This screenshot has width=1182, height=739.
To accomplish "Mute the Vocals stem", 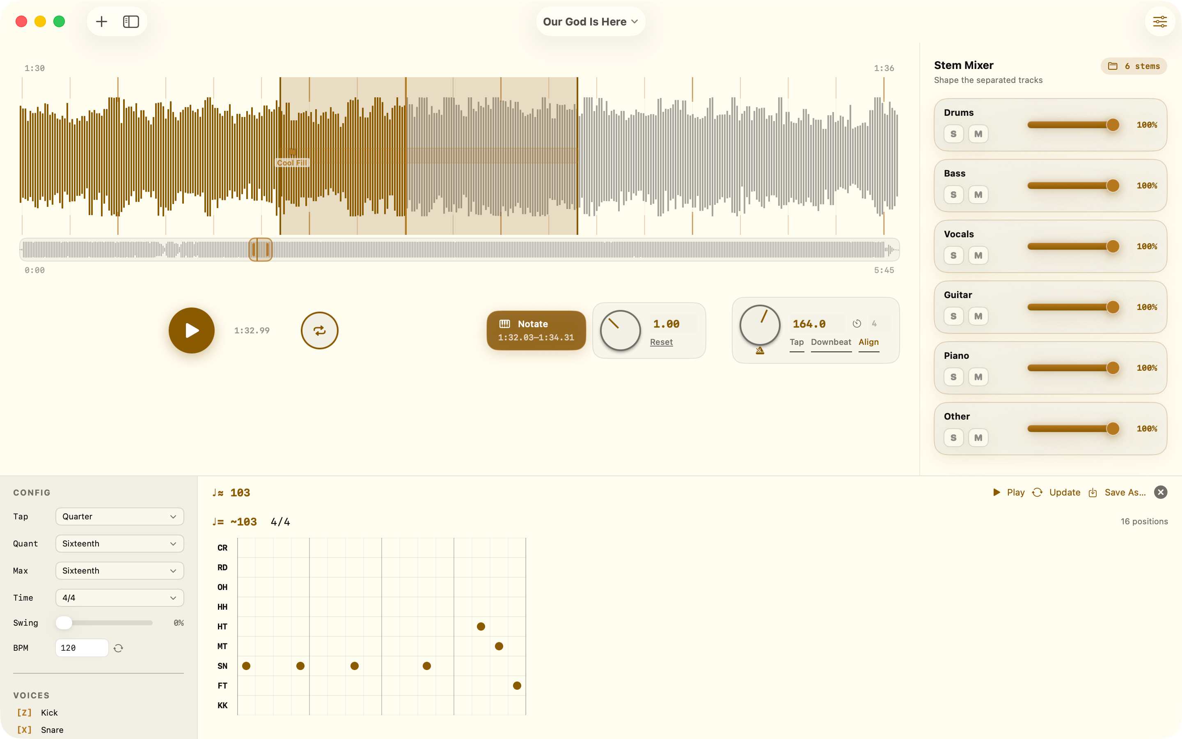I will point(978,255).
